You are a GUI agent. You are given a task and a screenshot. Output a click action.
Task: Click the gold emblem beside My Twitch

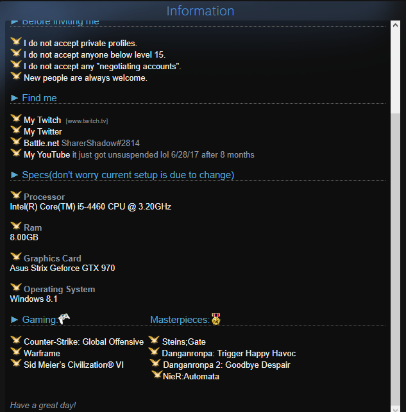click(x=16, y=119)
